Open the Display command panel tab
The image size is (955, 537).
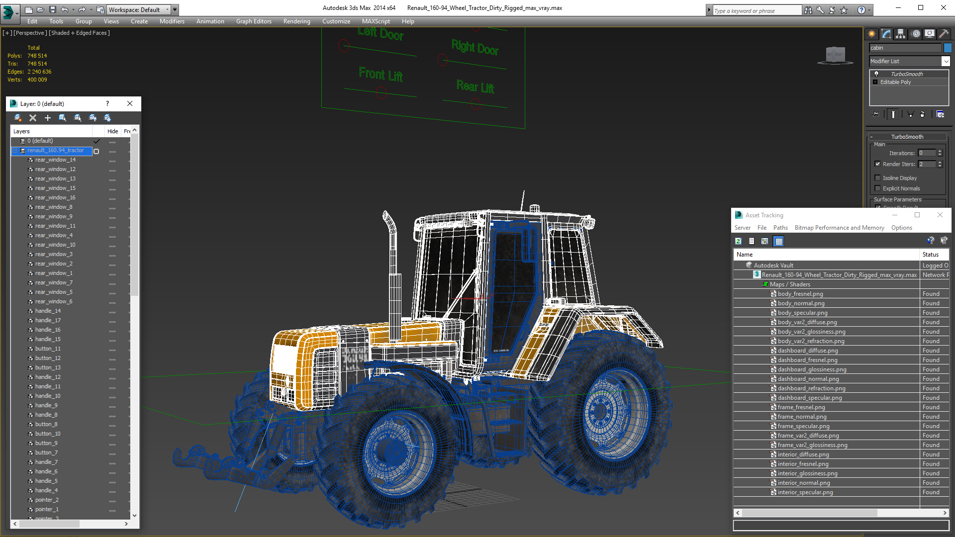929,34
